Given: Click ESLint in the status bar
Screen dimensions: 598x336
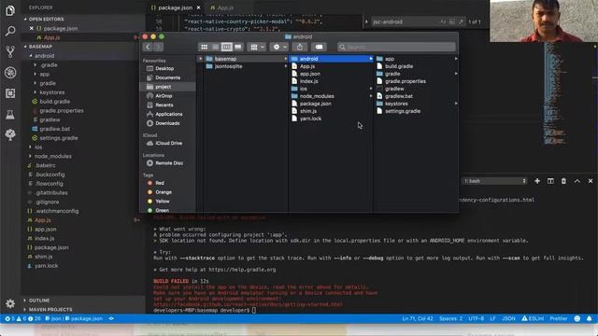Looking at the screenshot, I should click(x=533, y=318).
